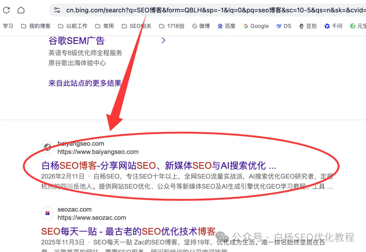Open the 谷歌SEM广告 link

pos(77,41)
